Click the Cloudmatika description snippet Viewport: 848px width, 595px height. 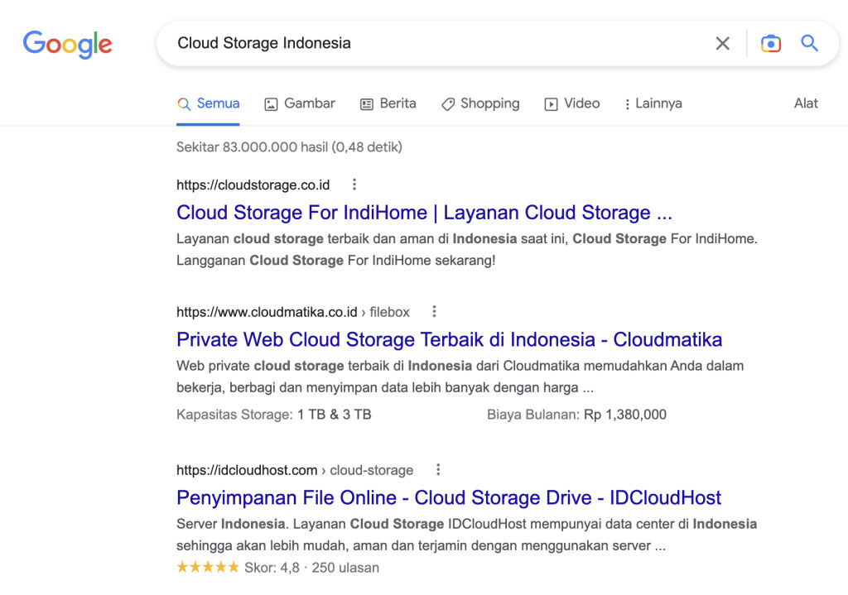click(460, 377)
